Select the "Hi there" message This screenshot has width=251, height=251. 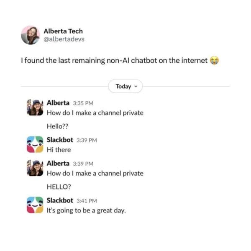pos(59,150)
